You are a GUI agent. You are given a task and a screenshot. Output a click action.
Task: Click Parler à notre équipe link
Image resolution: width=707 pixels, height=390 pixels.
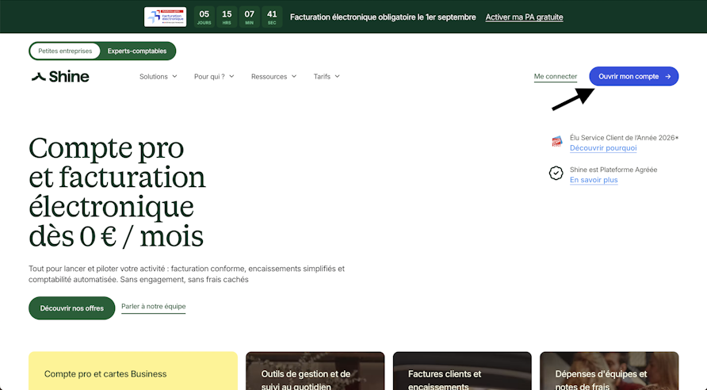pyautogui.click(x=153, y=307)
